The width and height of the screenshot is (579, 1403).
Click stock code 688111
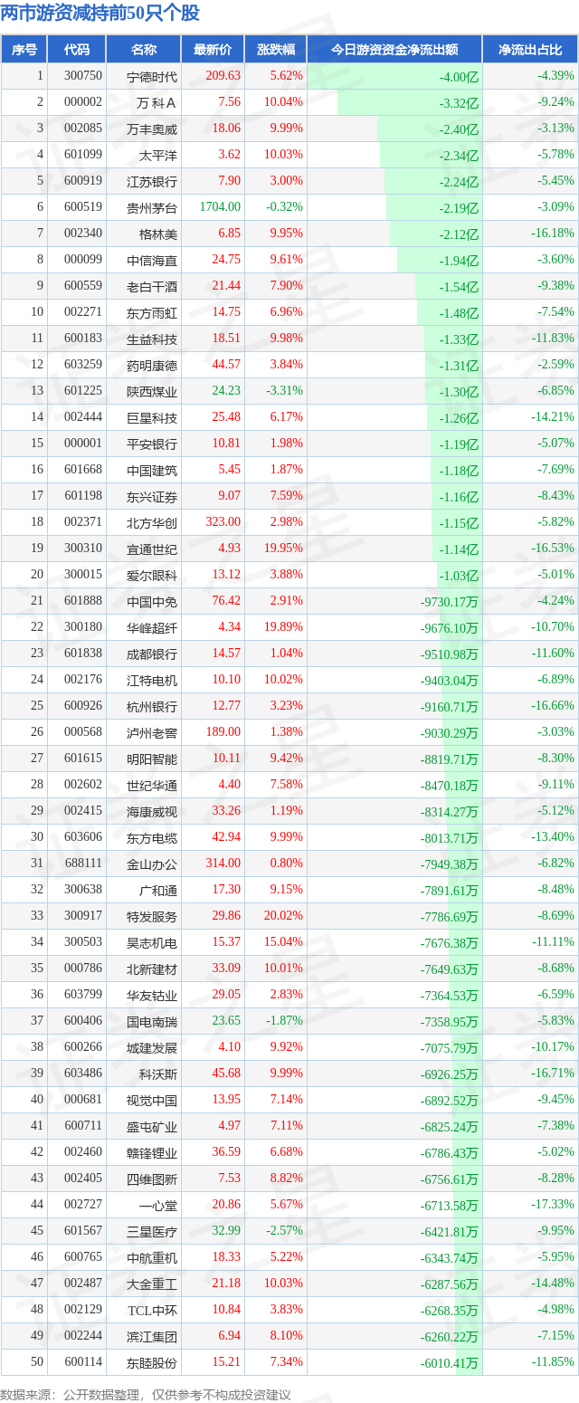[x=83, y=864]
